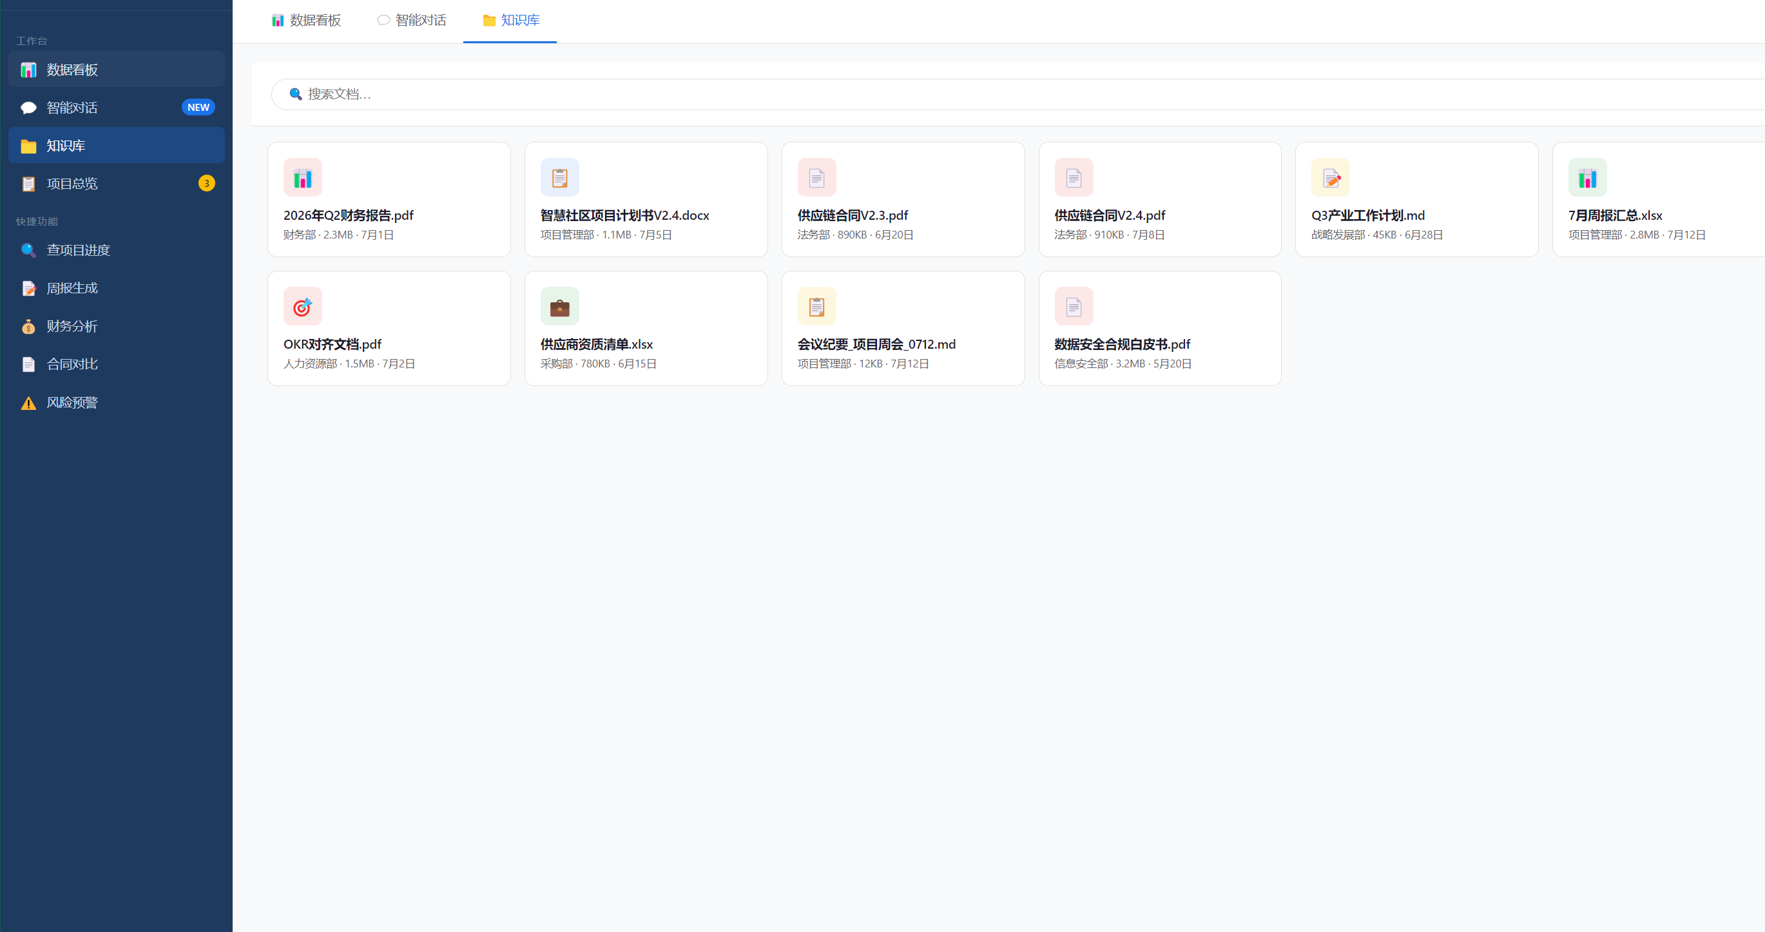Launch the 财务分析 quick function
The height and width of the screenshot is (932, 1765).
coord(117,326)
